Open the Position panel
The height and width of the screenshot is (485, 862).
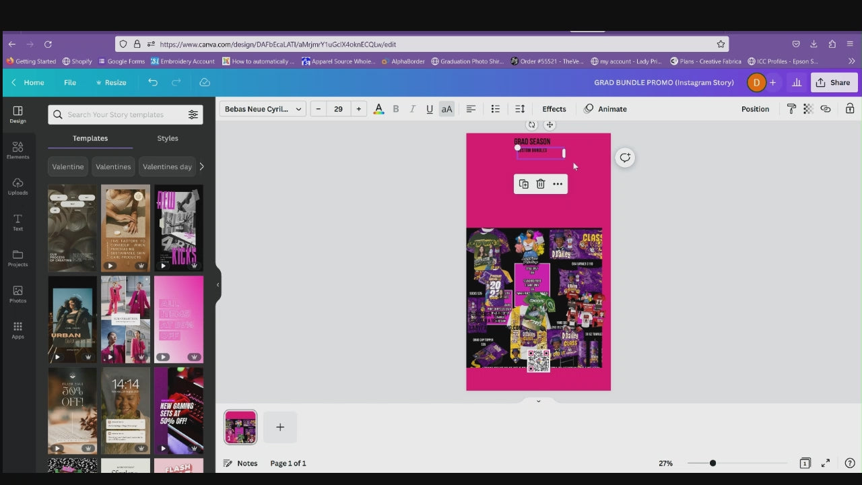pyautogui.click(x=755, y=109)
